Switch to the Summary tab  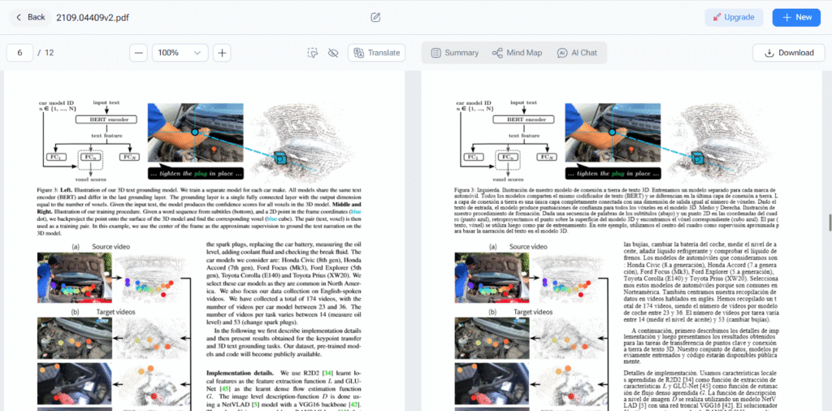[x=454, y=53]
